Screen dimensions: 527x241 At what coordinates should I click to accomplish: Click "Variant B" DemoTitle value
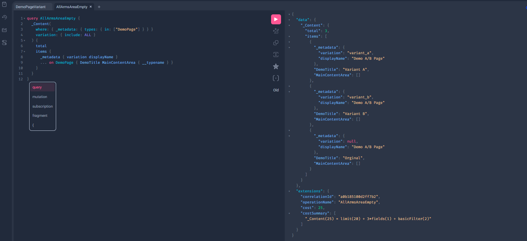[x=355, y=113]
